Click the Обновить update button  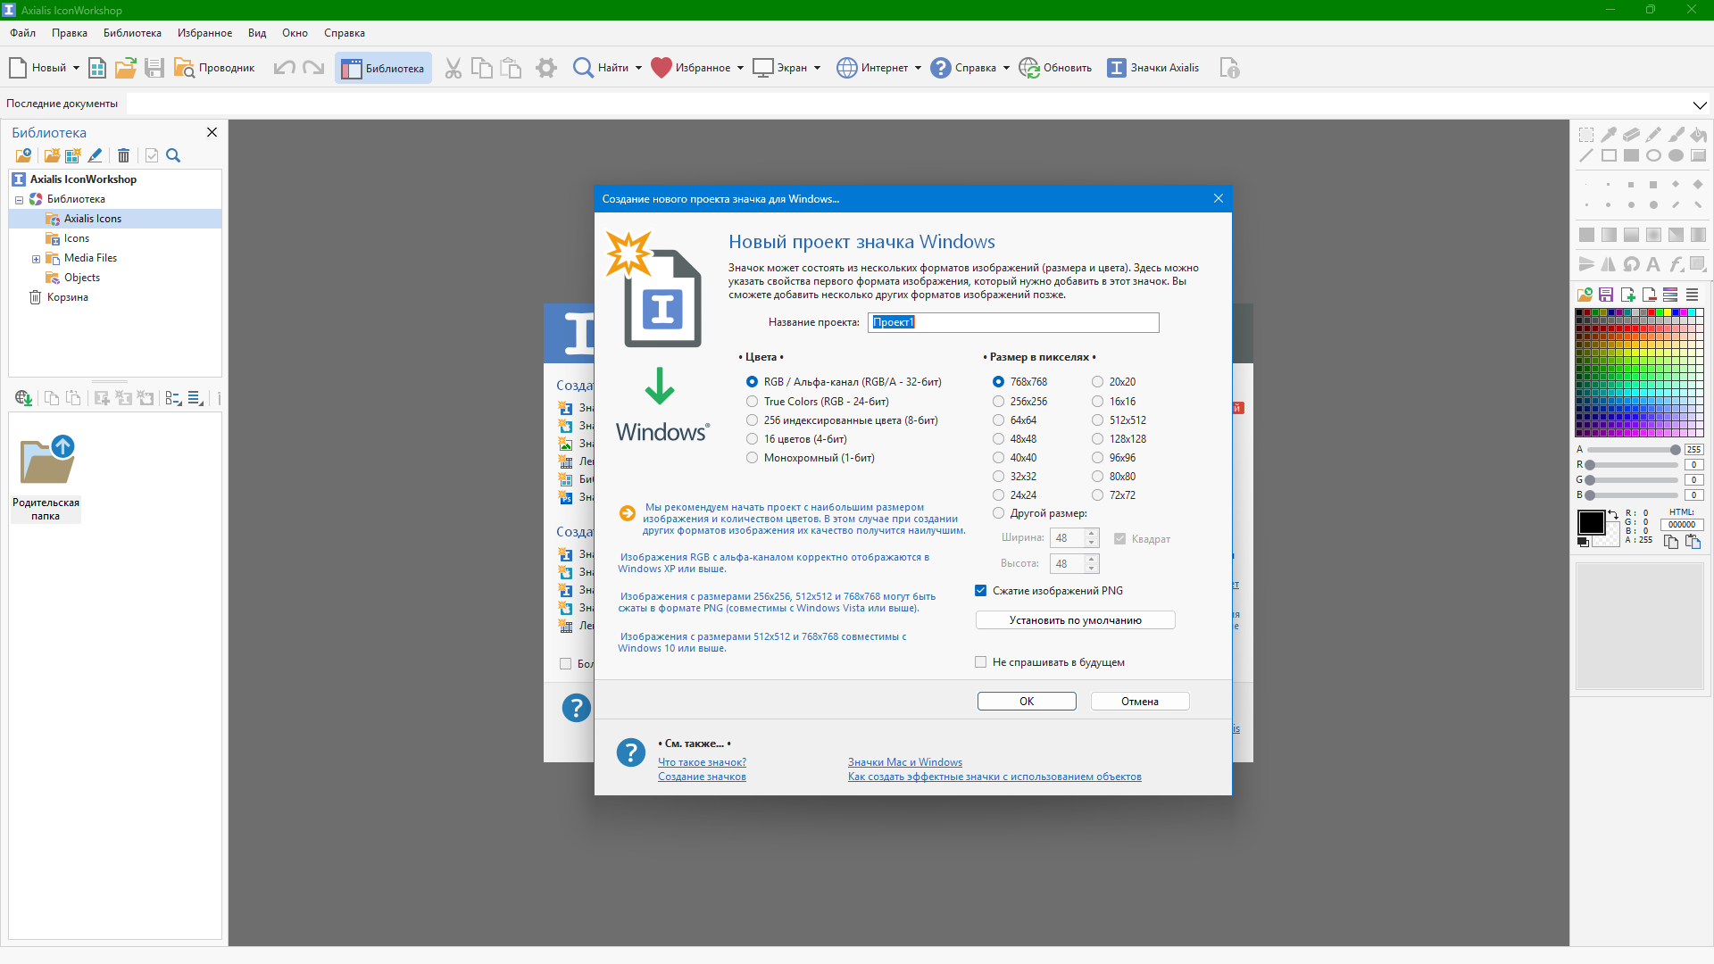(1055, 68)
